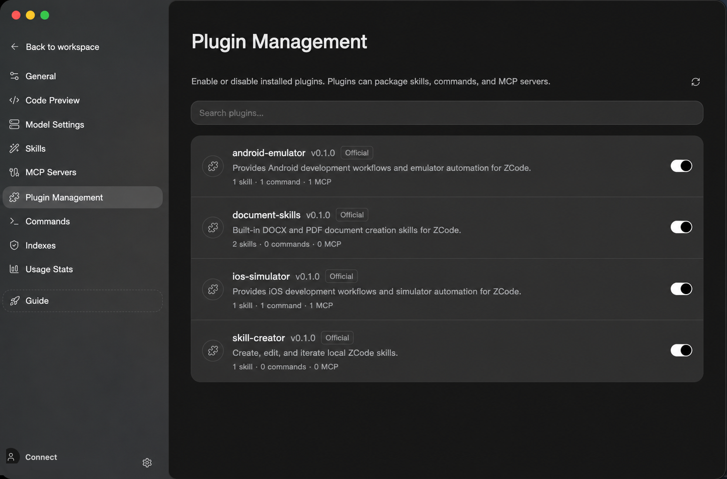Click the ios-simulator plugin name

[x=261, y=276]
